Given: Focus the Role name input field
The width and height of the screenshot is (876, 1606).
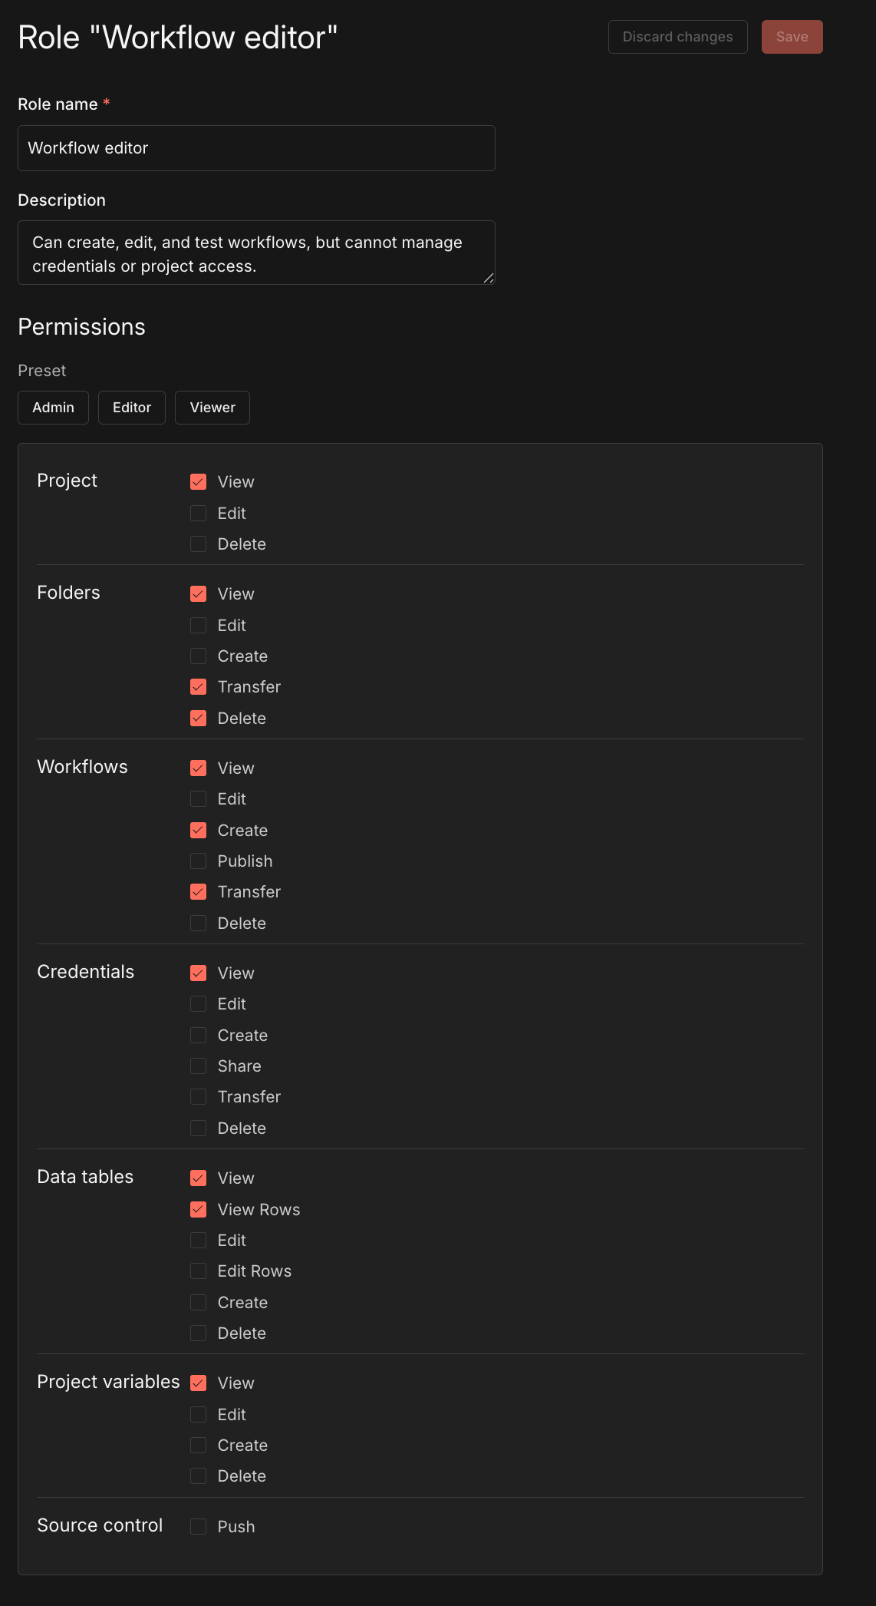Looking at the screenshot, I should tap(256, 148).
